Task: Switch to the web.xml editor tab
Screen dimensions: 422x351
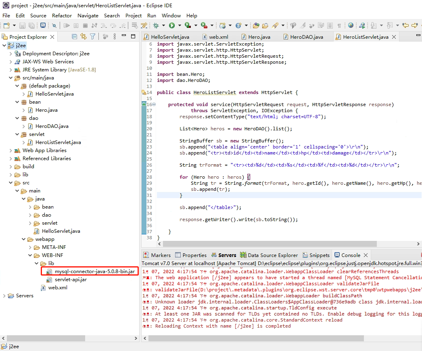Action: (215, 37)
